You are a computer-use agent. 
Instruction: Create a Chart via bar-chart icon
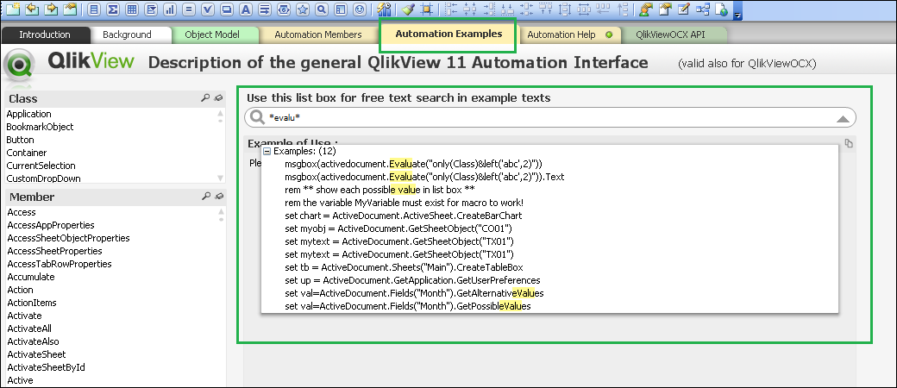click(x=170, y=9)
